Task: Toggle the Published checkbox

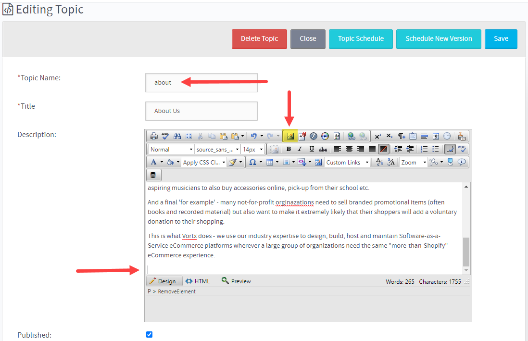Action: [149, 334]
